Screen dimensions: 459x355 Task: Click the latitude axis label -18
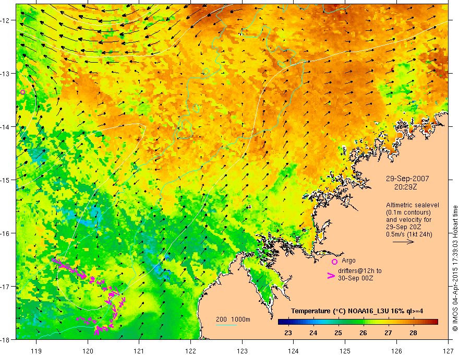pos(6,339)
